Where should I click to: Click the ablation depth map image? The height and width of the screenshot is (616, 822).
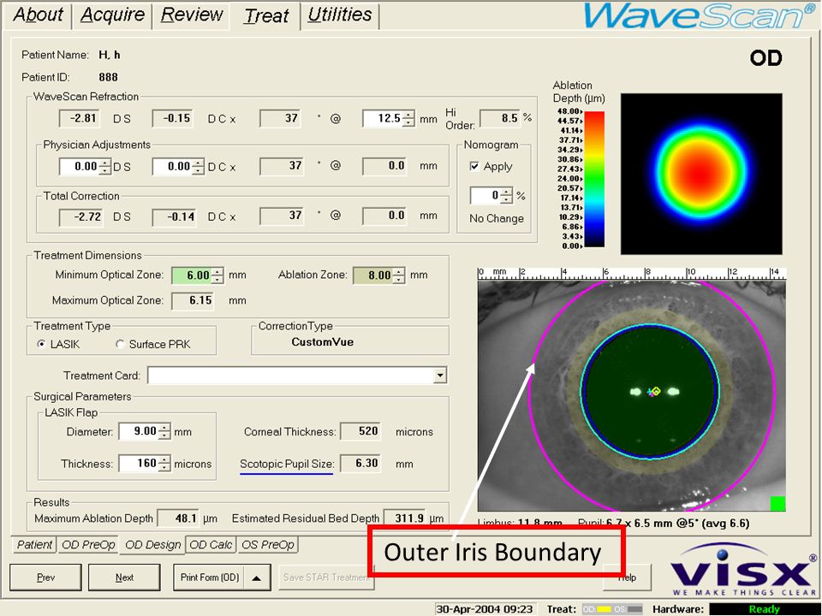(x=701, y=174)
